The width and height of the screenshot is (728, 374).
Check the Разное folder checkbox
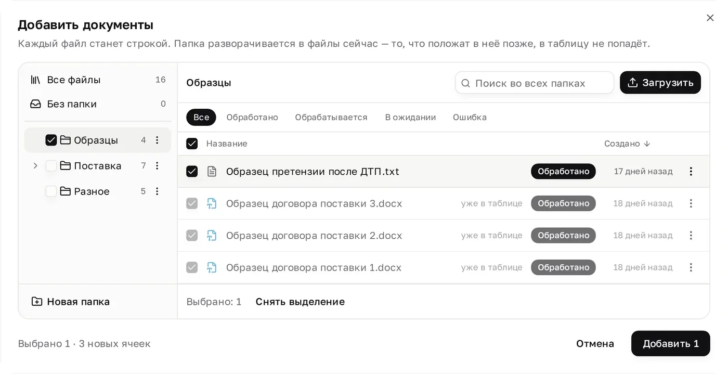pyautogui.click(x=51, y=191)
